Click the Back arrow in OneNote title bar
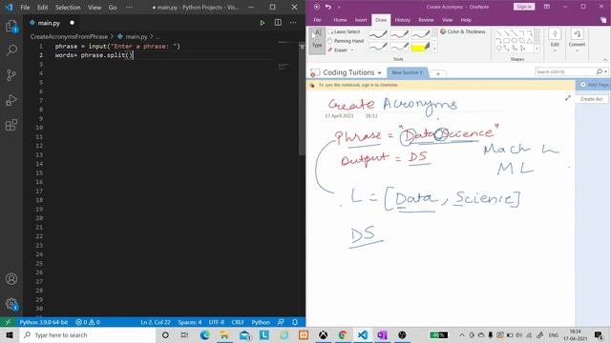The width and height of the screenshot is (611, 343). 316,7
